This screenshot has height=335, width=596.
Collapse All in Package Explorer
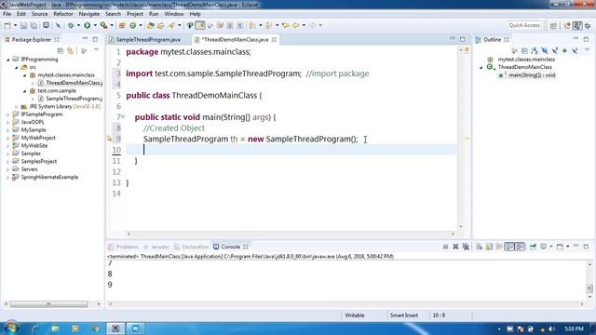coord(60,50)
